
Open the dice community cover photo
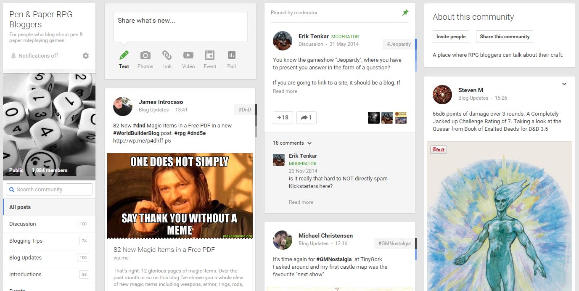[49, 127]
